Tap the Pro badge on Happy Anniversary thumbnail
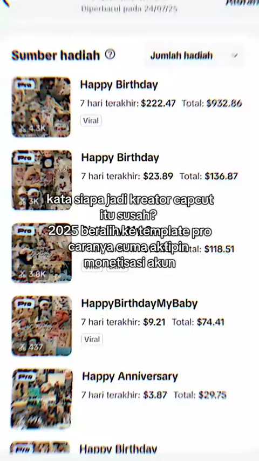 pyautogui.click(x=25, y=377)
